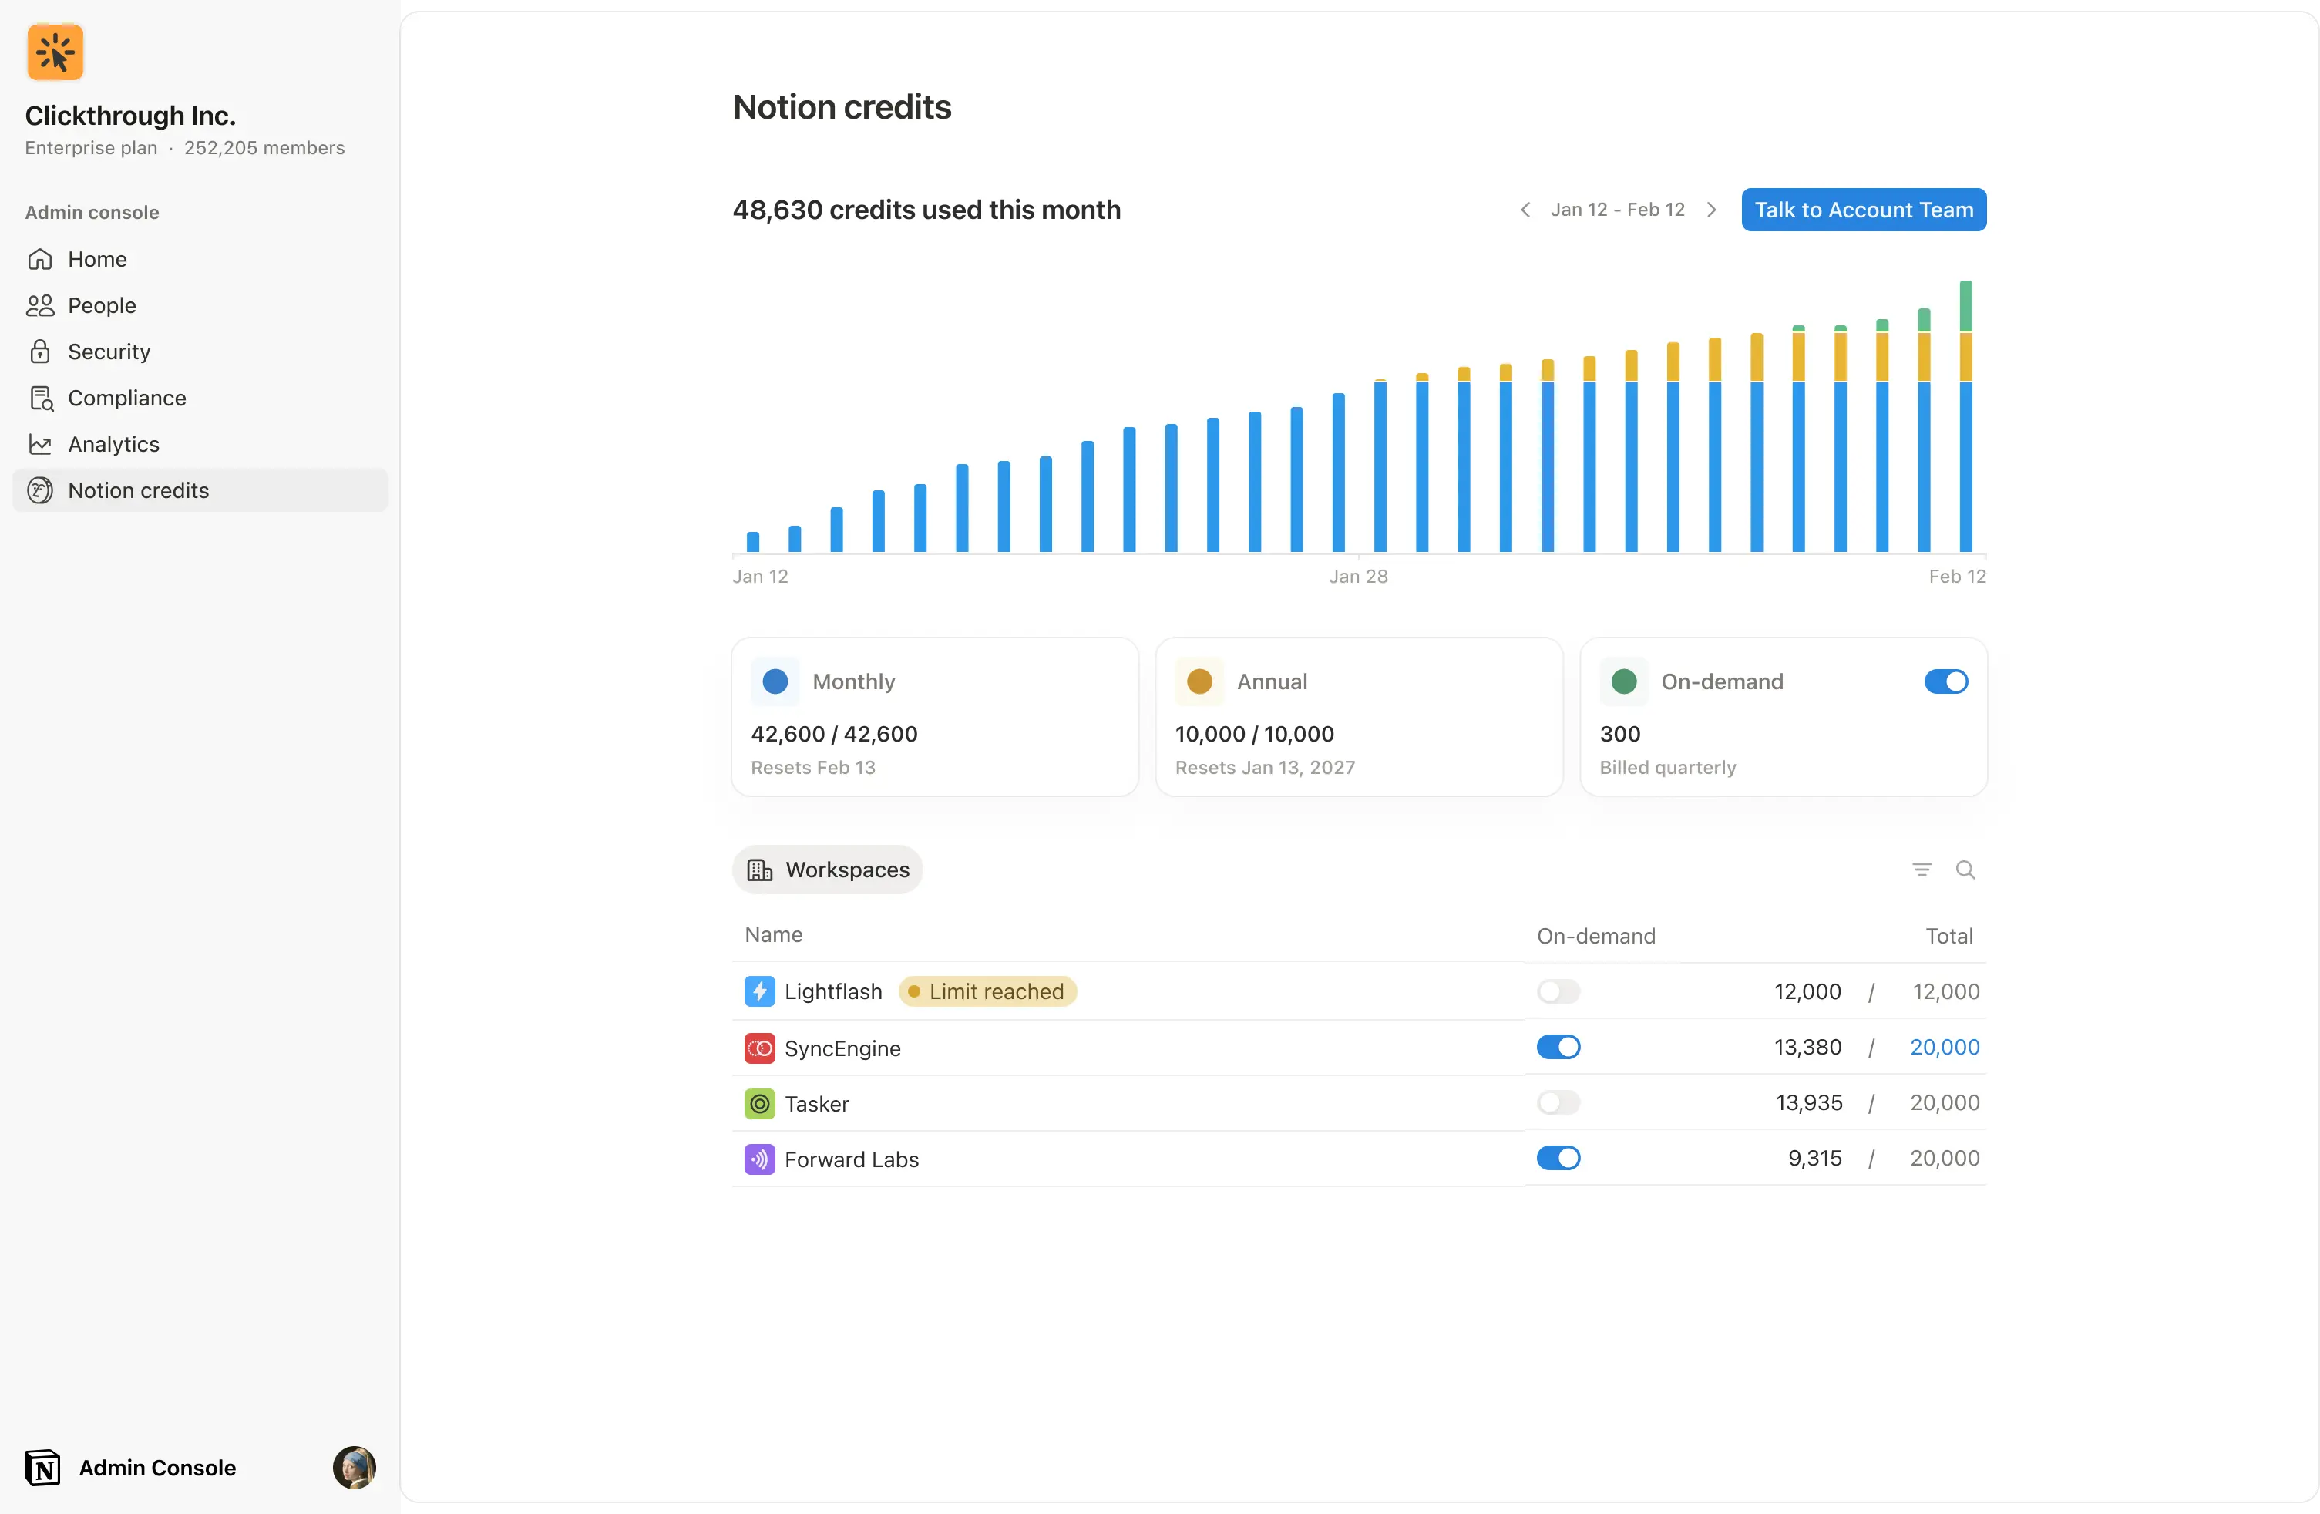Click the Admin Console label at bottom

pyautogui.click(x=157, y=1467)
